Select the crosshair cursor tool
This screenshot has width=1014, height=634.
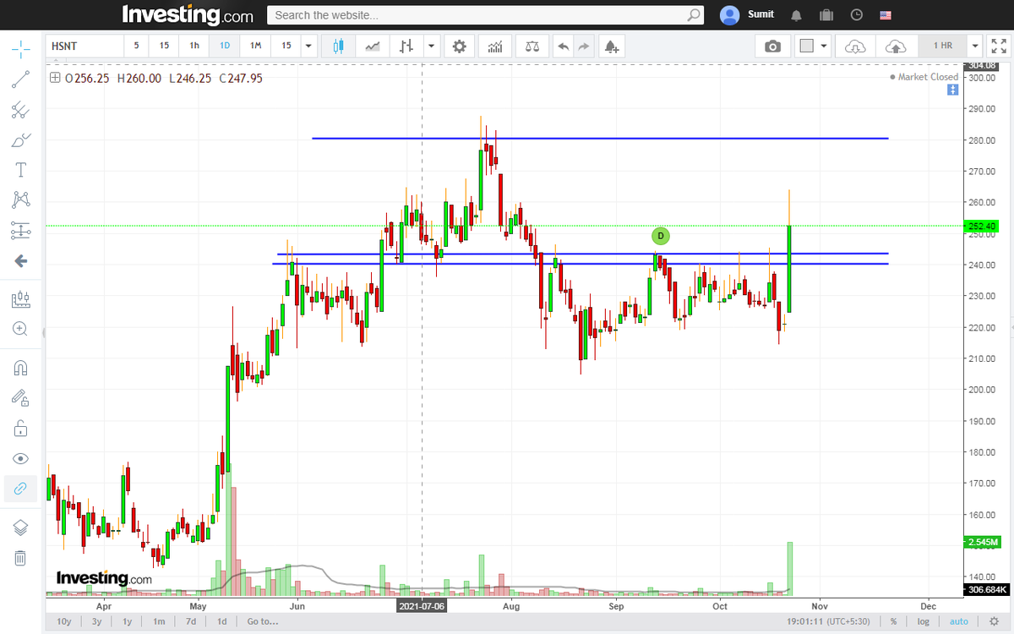(x=20, y=47)
